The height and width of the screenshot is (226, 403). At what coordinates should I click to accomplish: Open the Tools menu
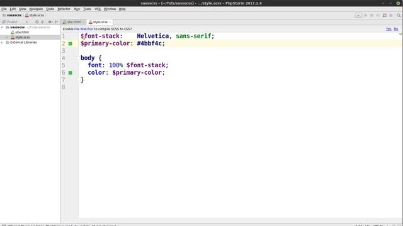coord(87,9)
